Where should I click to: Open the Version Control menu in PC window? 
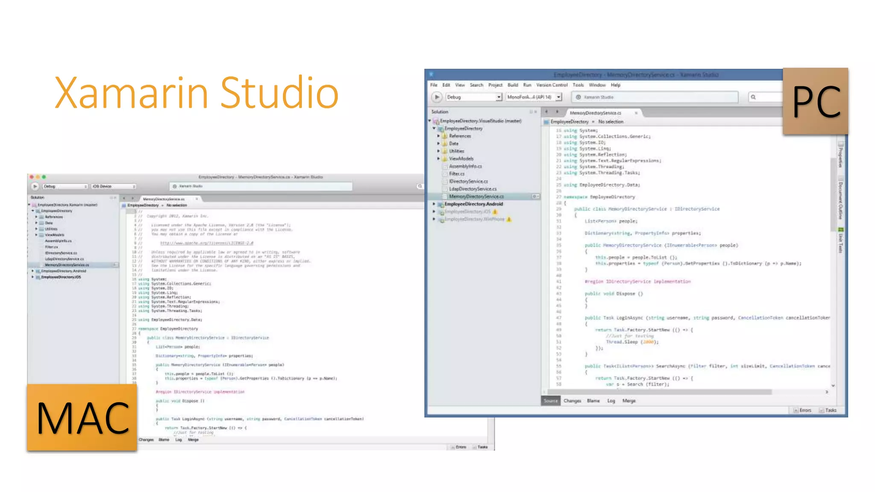(x=552, y=85)
